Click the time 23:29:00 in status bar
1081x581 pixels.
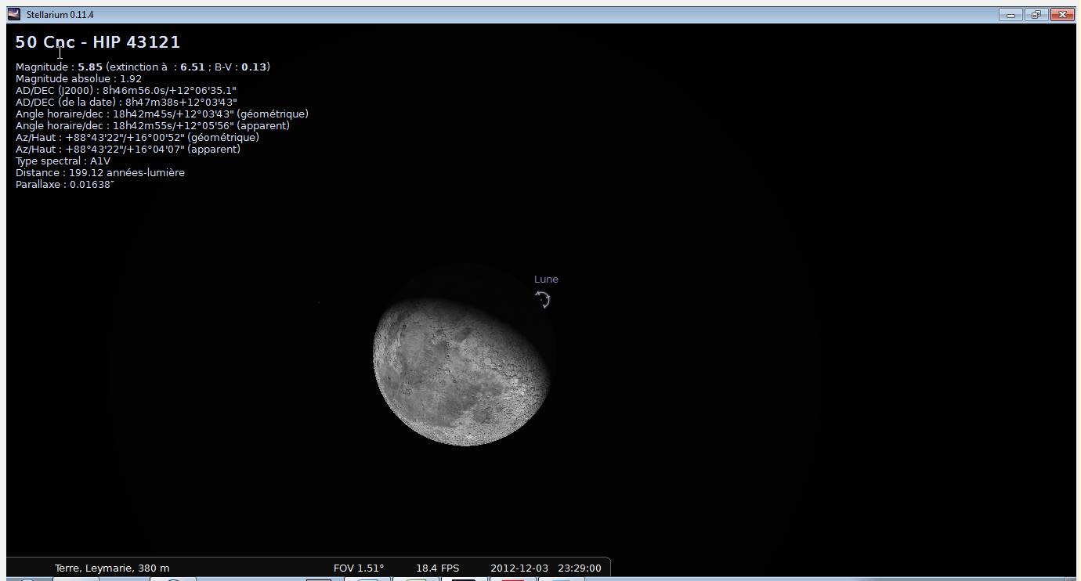[580, 568]
